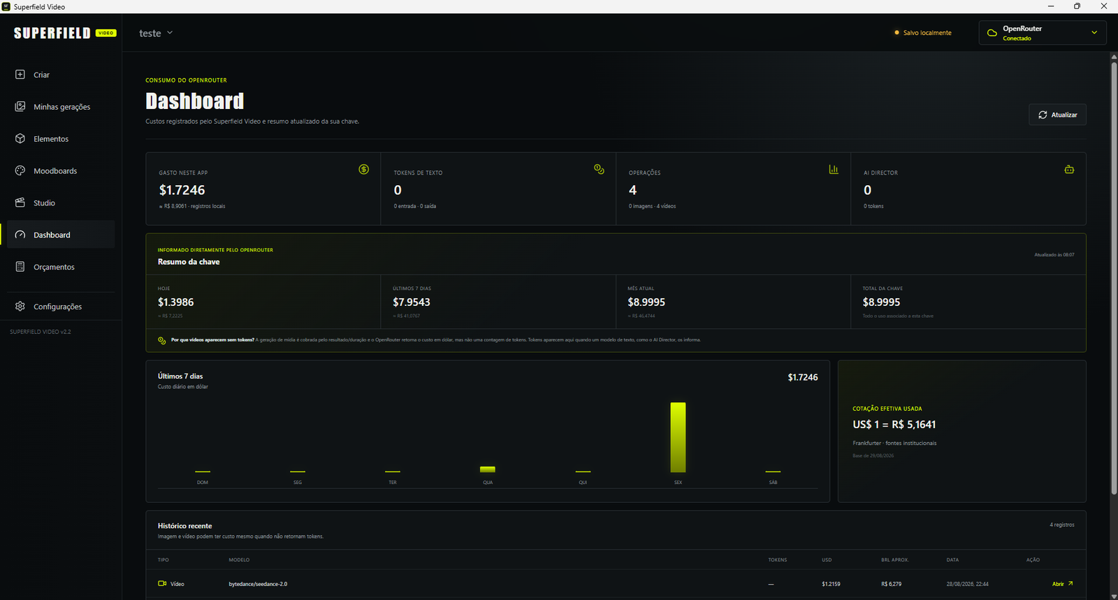
Task: Open Orçamentos using the calculator icon
Action: (x=20, y=267)
